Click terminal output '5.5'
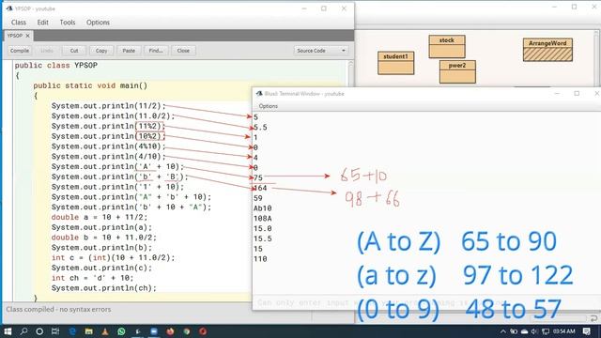The width and height of the screenshot is (601, 338). click(x=261, y=128)
